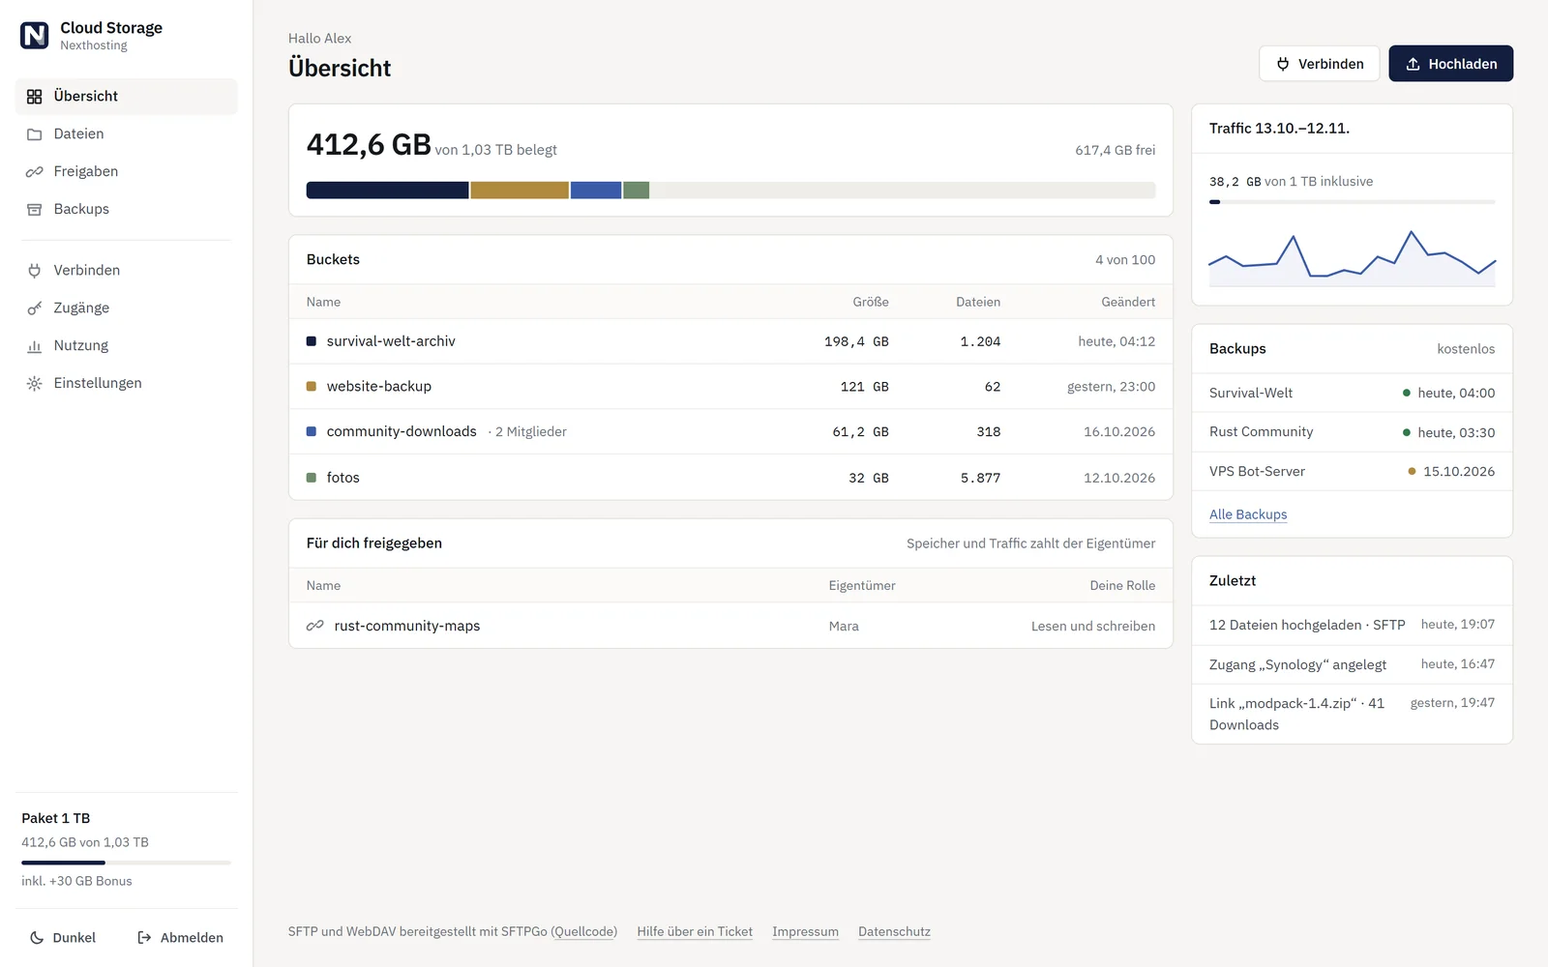This screenshot has height=967, width=1548.
Task: Click the green segment of storage bar
Action: coord(637,190)
